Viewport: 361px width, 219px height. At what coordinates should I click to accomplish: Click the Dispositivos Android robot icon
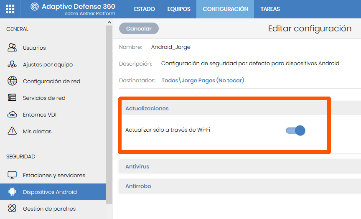coord(12,191)
